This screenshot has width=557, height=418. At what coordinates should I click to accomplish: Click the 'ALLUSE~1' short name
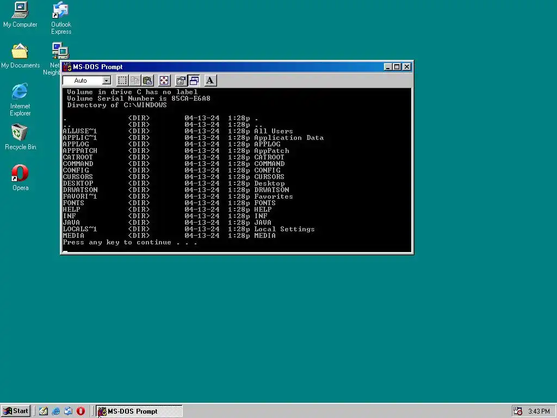[x=79, y=131]
